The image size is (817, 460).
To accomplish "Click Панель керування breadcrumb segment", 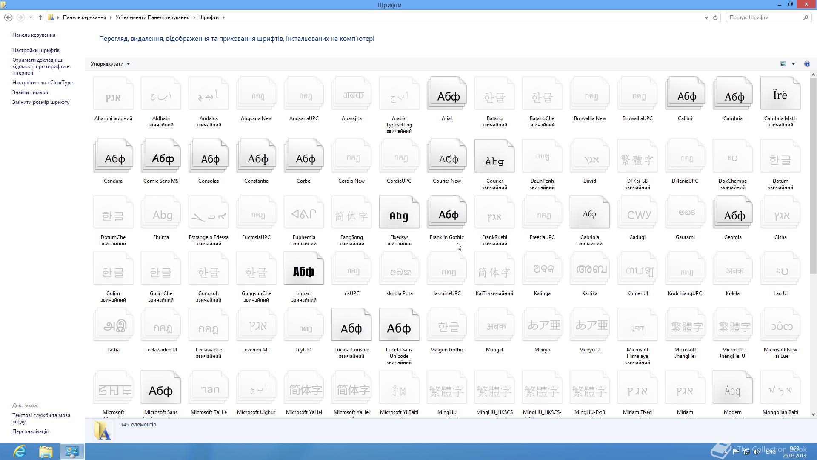I will point(84,17).
